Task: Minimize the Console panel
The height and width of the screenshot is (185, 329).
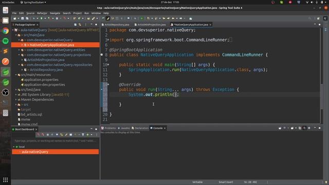Action: click(x=315, y=128)
